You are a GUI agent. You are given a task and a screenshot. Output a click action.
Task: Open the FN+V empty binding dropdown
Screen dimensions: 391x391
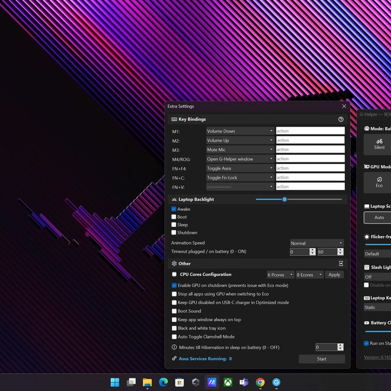(x=241, y=187)
